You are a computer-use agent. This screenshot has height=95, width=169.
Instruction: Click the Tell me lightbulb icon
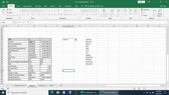(82, 6)
